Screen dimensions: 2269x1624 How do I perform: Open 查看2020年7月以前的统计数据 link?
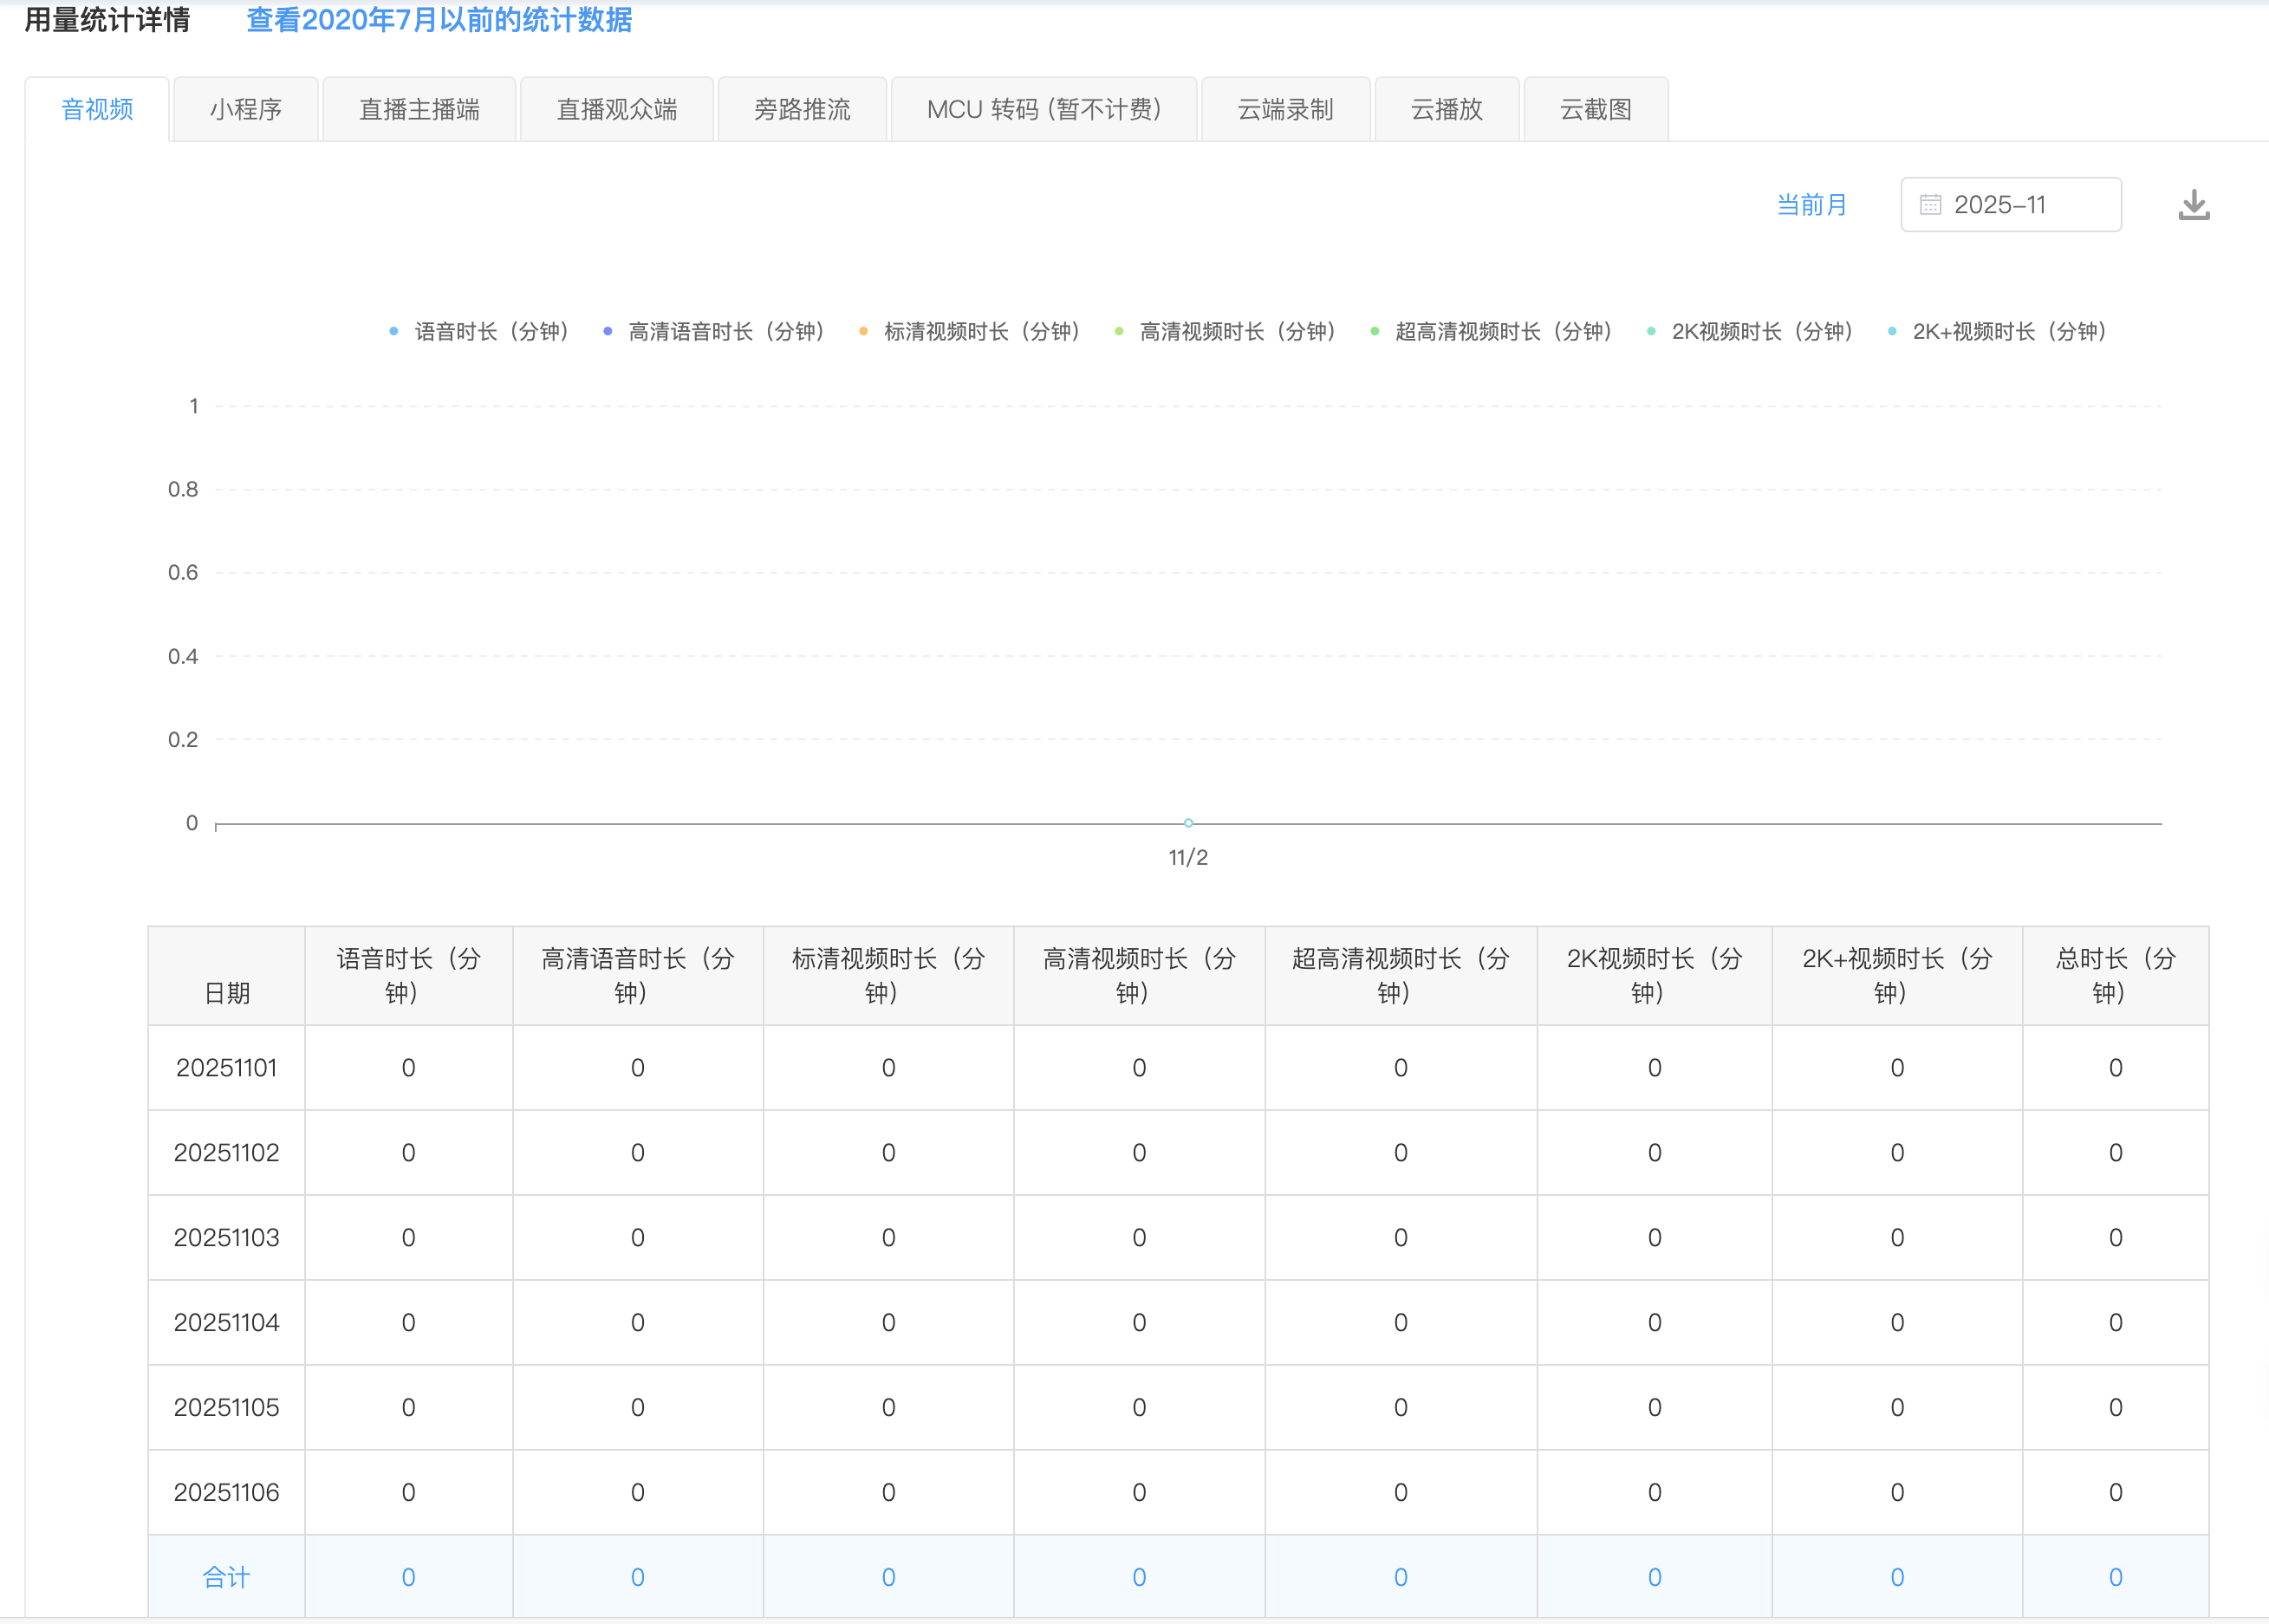(439, 20)
